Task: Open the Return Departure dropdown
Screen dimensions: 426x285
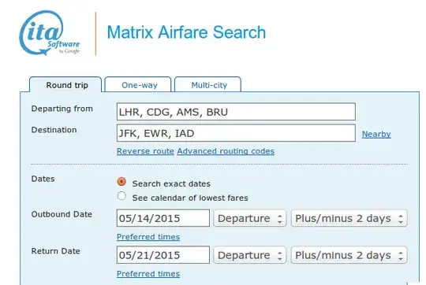Action: pyautogui.click(x=249, y=255)
